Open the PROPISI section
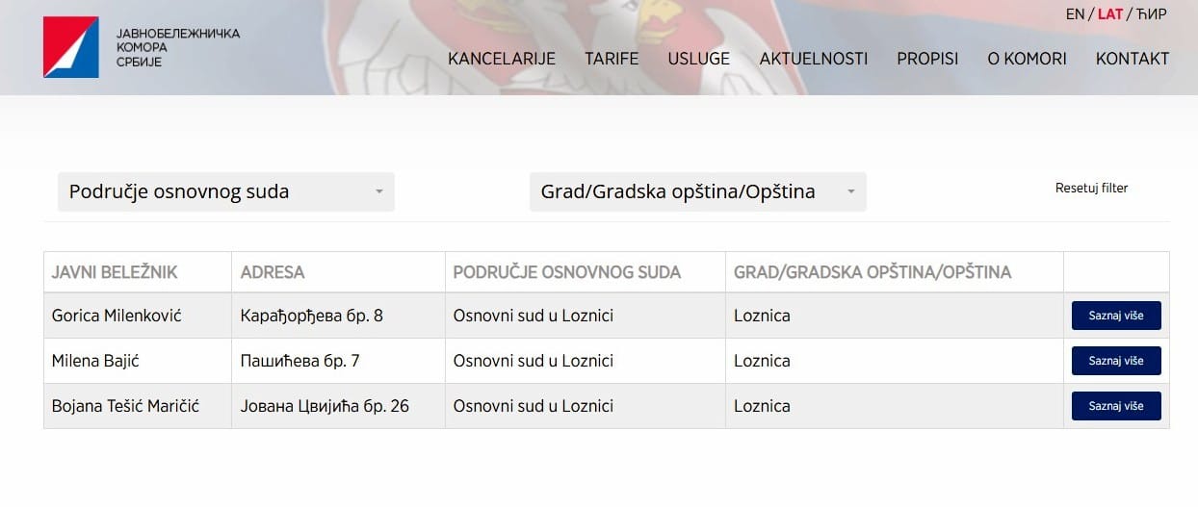 [x=927, y=59]
